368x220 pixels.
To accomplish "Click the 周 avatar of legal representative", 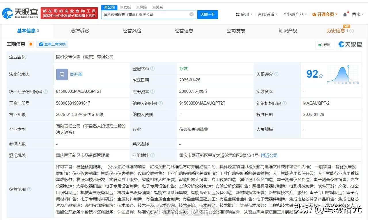I will 62,74.
